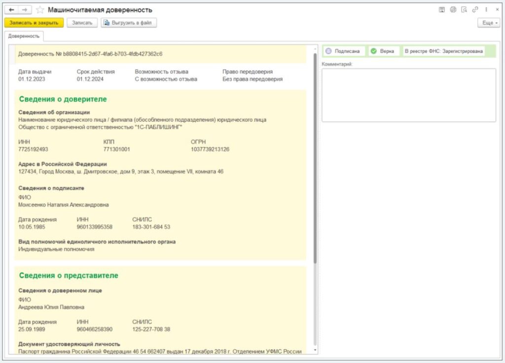505x363 pixels.
Task: Click the print icon in the title bar
Action: 453,10
